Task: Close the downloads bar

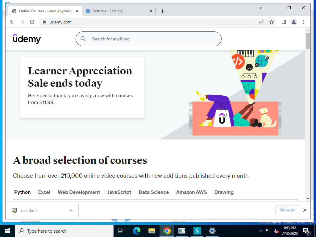Action: pyautogui.click(x=305, y=210)
